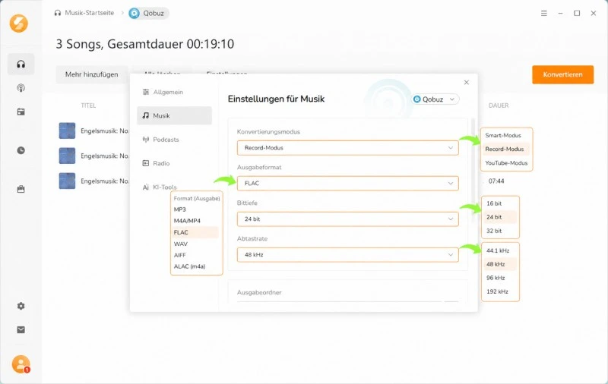
Task: Open the Abtastrate 48 kHz dropdown
Action: tap(348, 254)
